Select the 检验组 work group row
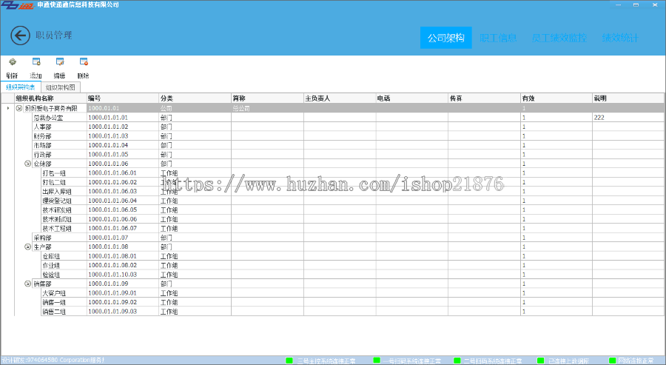Viewport: 666px width, 365px height. [x=51, y=275]
